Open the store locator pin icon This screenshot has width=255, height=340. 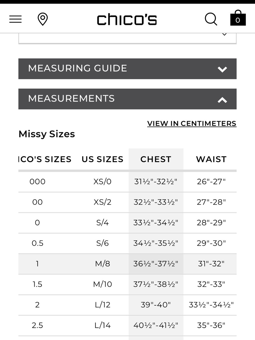click(x=43, y=19)
